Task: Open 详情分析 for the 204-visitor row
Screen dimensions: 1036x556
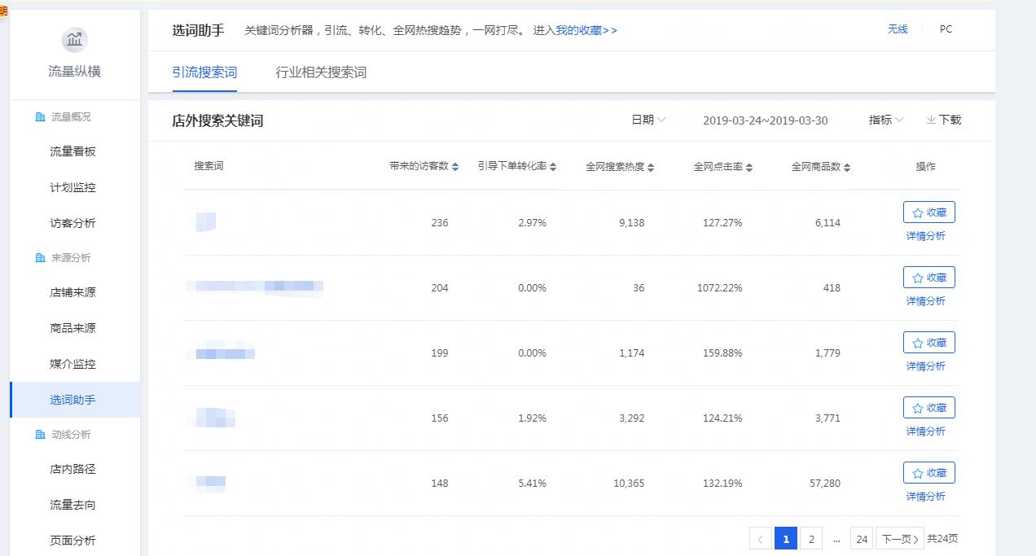Action: pyautogui.click(x=926, y=301)
